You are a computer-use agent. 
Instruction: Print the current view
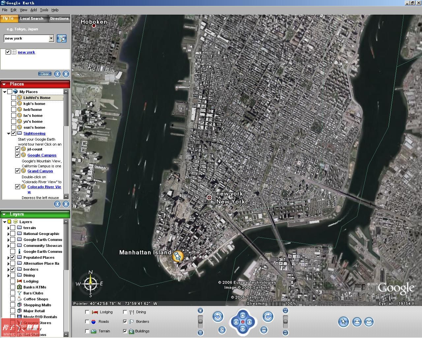pyautogui.click(x=357, y=321)
